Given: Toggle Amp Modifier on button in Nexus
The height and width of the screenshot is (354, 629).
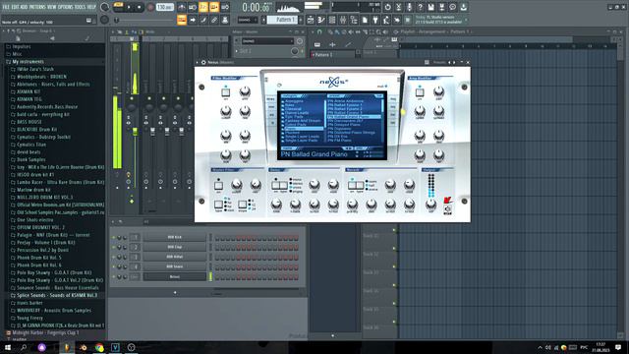Looking at the screenshot, I should 420,92.
